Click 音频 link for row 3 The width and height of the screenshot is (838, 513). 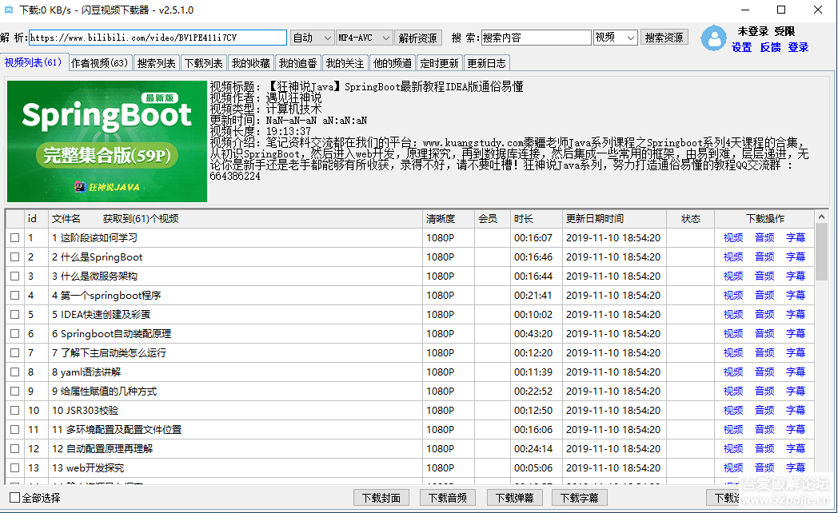[x=764, y=276]
